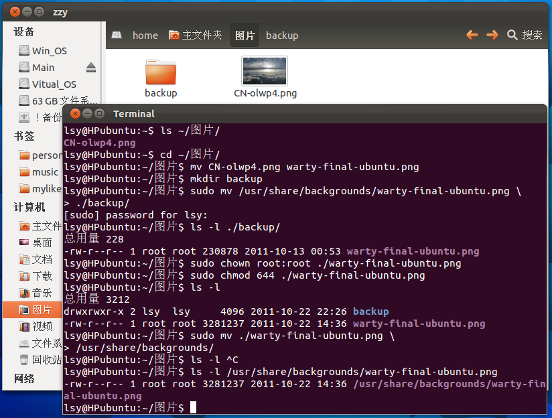This screenshot has height=418, width=552.
Task: Click the 网络 section header
Action: point(24,378)
